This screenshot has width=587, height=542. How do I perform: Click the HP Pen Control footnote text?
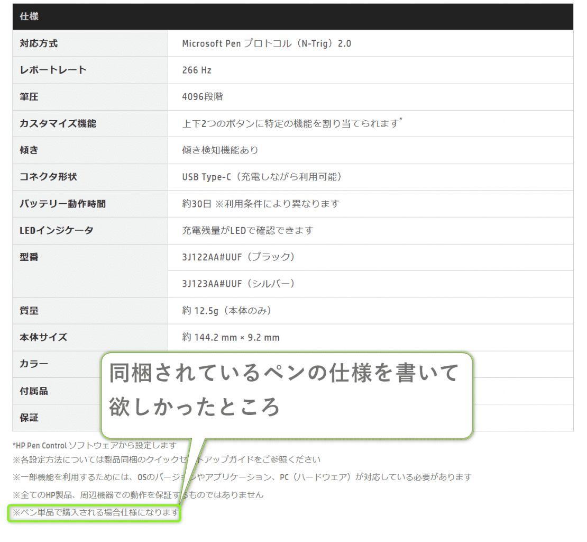click(94, 445)
